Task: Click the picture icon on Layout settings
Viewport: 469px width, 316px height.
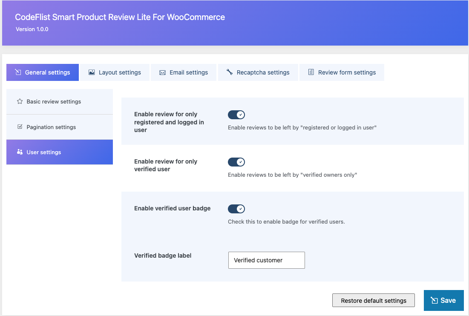Action: [92, 72]
